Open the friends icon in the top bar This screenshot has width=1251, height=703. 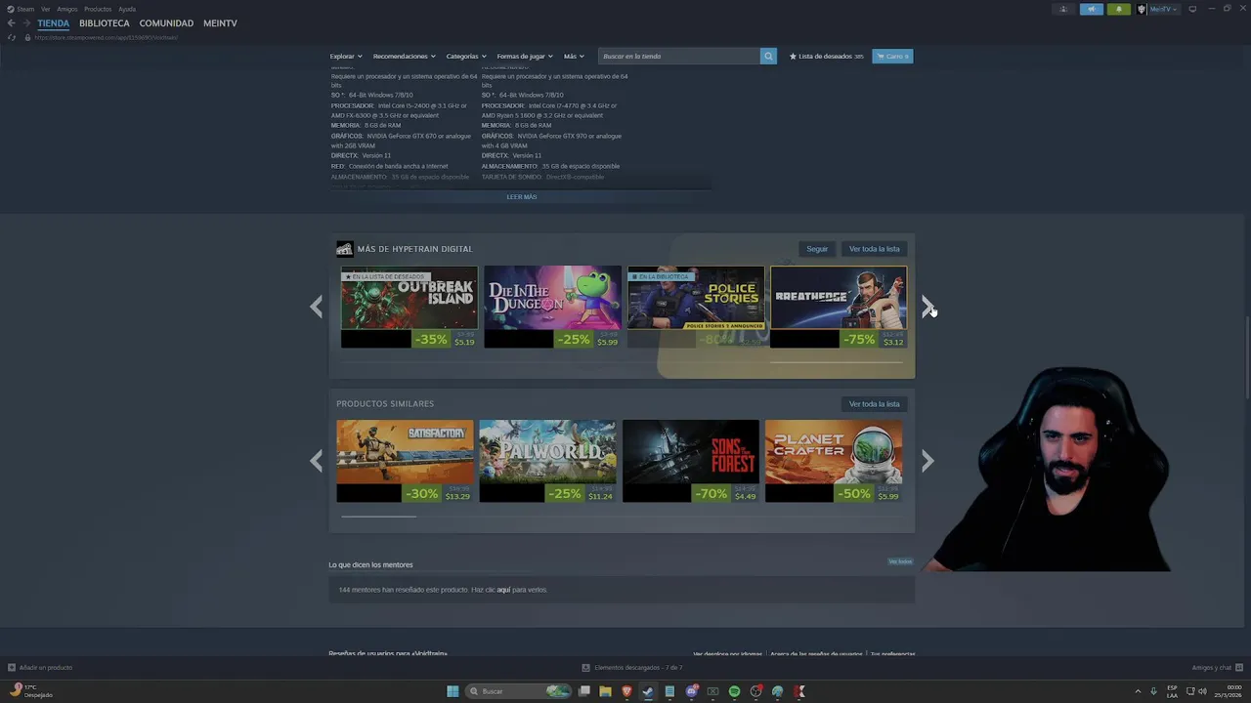point(1063,9)
